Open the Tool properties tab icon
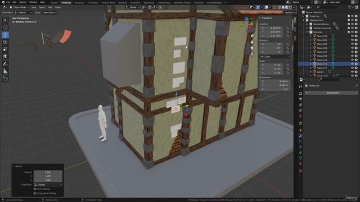Screen dimensions: 360x202 pos(300,86)
